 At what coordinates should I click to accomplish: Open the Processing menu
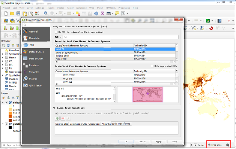pyautogui.click(x=124, y=8)
